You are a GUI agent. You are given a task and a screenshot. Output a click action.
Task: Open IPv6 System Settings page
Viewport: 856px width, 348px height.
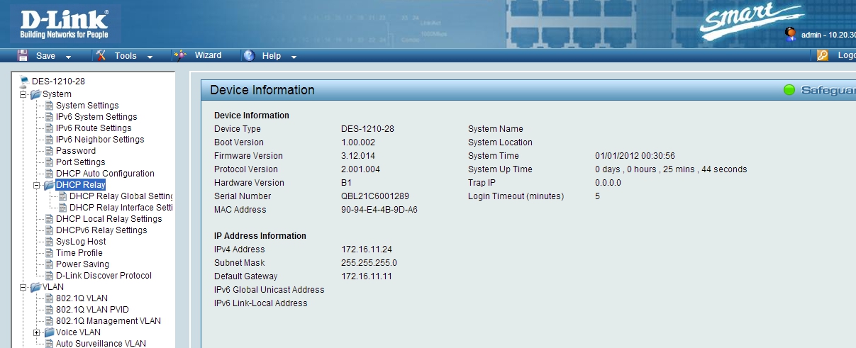[x=96, y=116]
